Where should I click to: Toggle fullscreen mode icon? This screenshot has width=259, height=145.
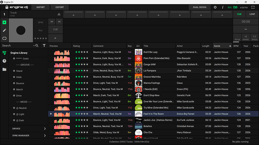pyautogui.click(x=253, y=7)
